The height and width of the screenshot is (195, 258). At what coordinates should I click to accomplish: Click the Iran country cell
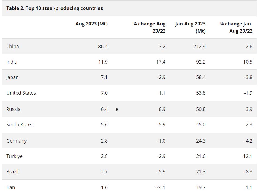[11, 187]
